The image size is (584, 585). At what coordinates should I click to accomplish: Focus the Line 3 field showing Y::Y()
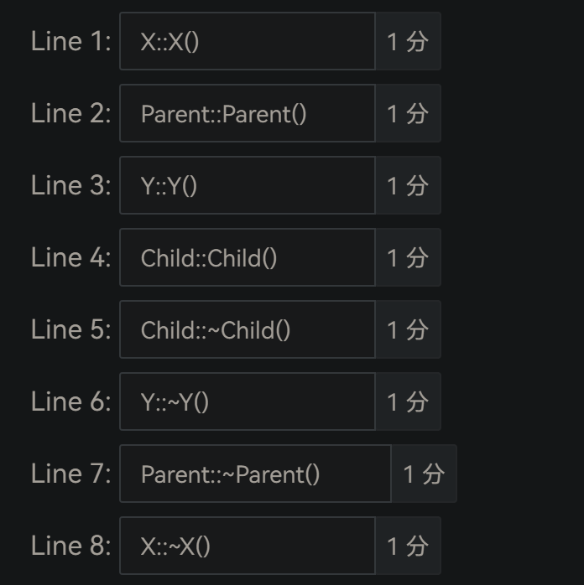coord(248,185)
